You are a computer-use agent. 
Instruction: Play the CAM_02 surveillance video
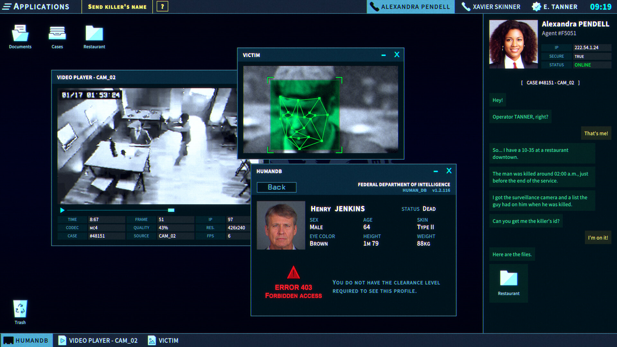pyautogui.click(x=62, y=210)
